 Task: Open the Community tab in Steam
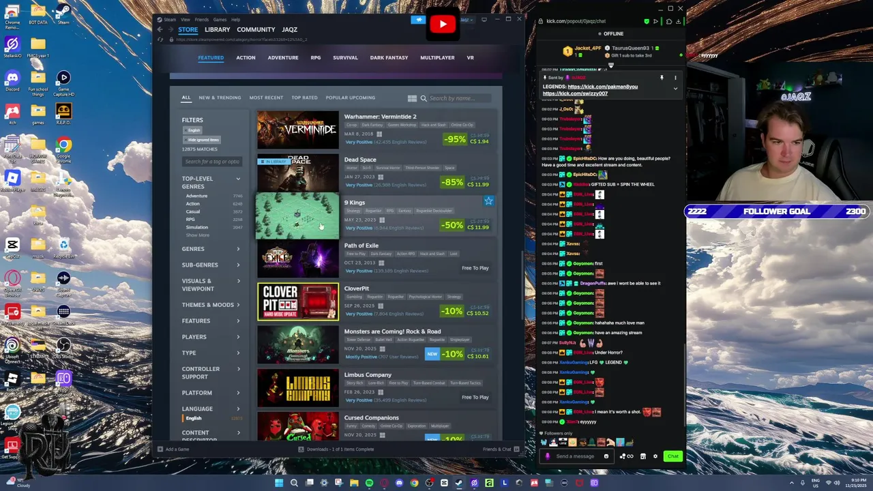click(x=256, y=29)
